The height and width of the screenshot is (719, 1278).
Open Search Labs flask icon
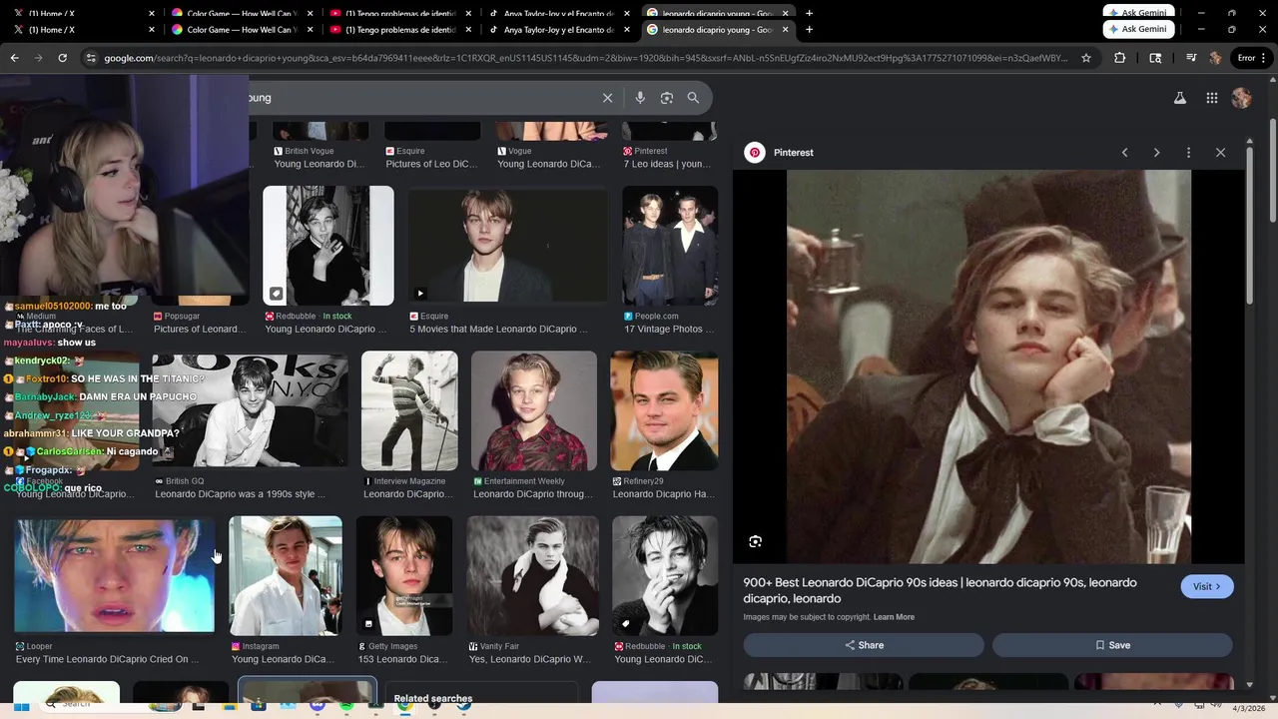click(1180, 98)
